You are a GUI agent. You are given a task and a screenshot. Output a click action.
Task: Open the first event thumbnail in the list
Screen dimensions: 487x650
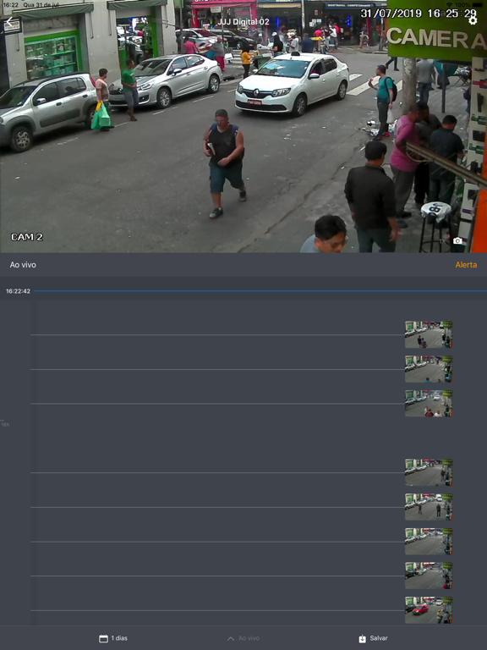click(429, 334)
